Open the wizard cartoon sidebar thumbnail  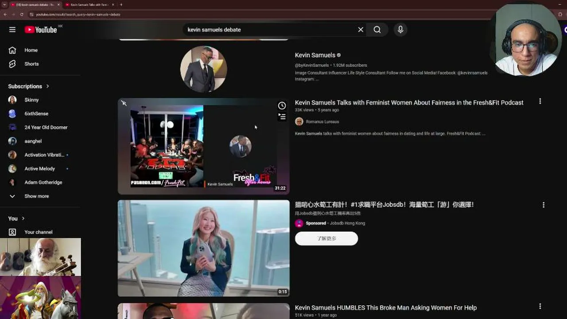[x=40, y=298]
